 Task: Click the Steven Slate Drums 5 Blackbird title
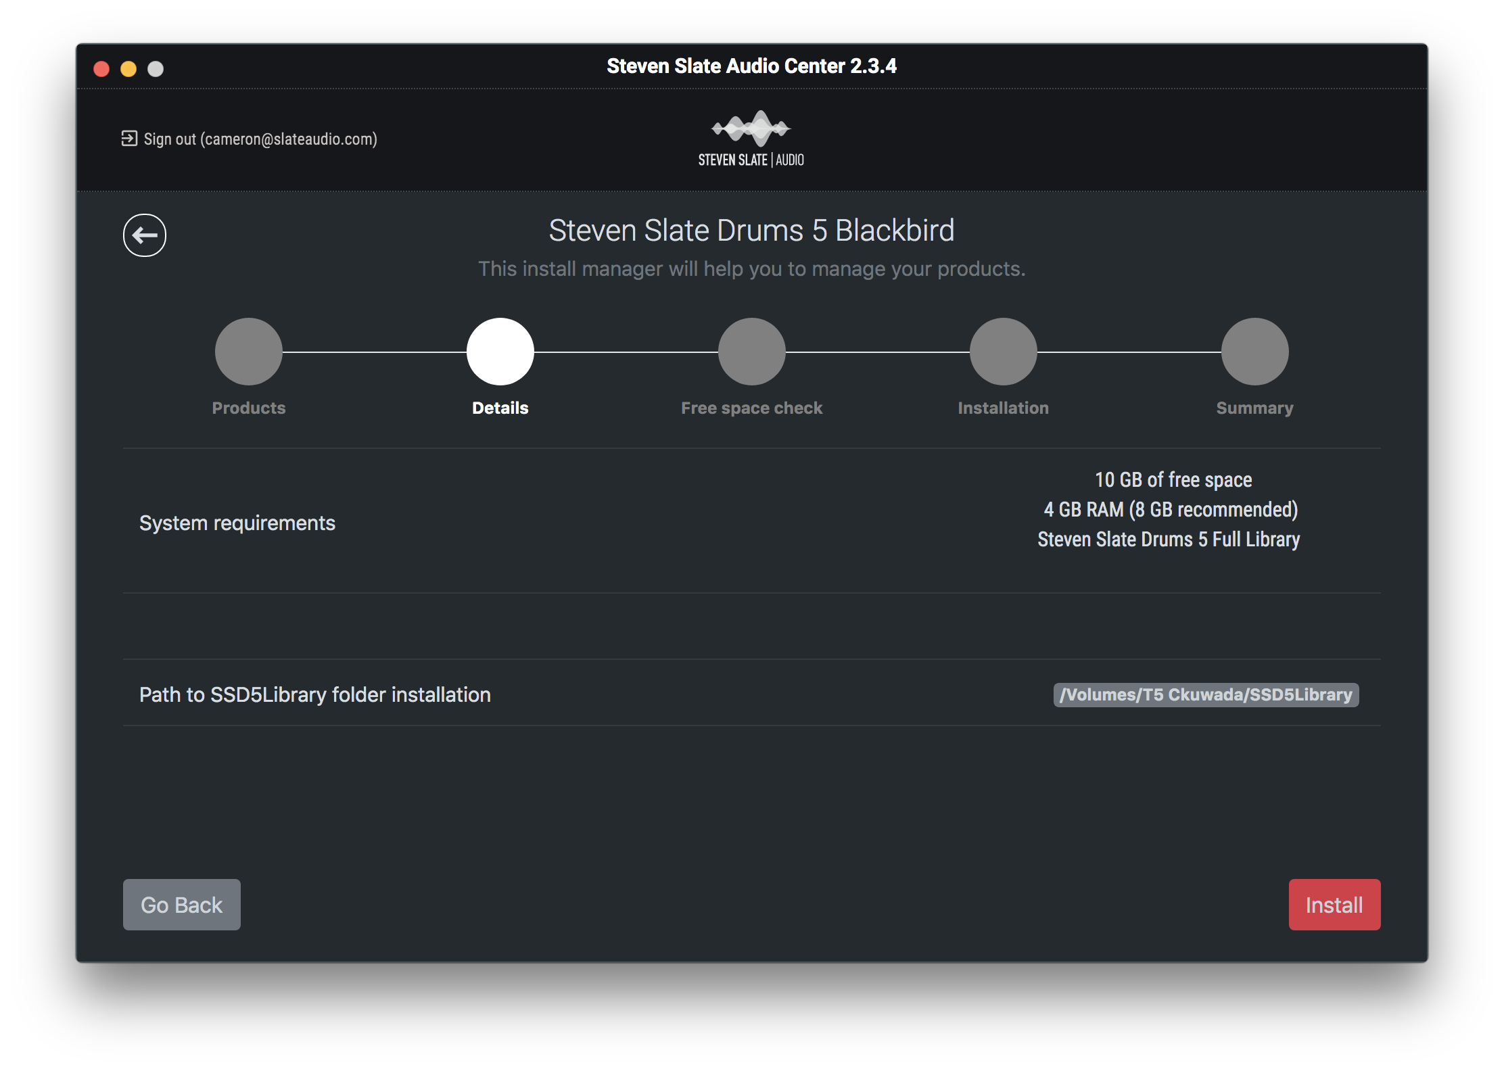751,231
